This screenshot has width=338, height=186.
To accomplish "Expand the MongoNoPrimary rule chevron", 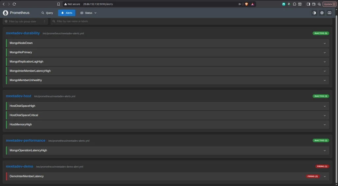I will tap(325, 52).
